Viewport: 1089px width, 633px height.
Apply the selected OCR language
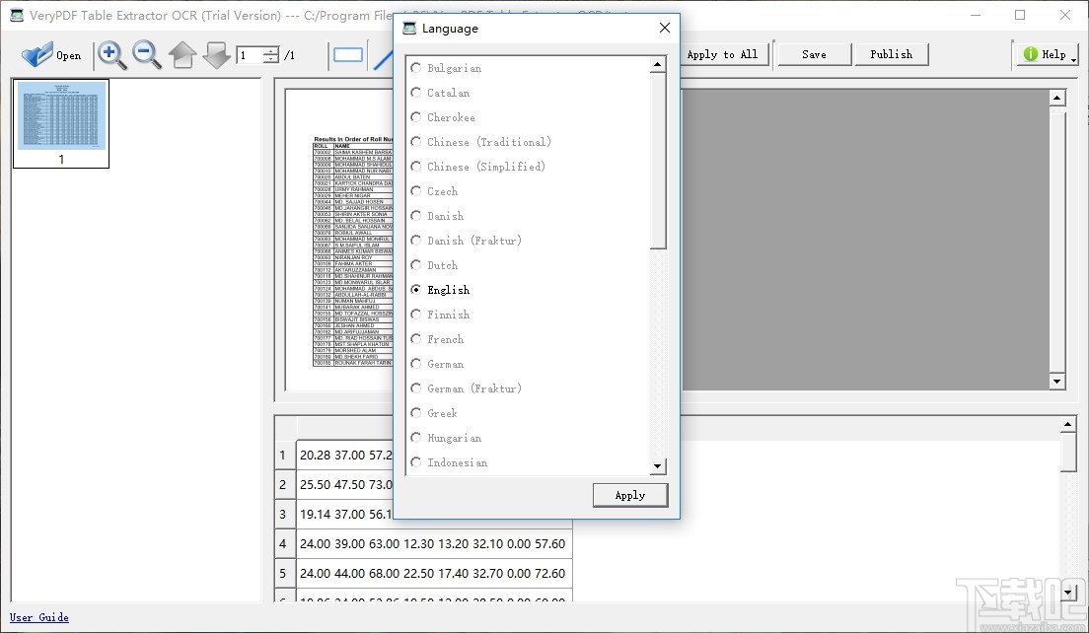[x=630, y=495]
